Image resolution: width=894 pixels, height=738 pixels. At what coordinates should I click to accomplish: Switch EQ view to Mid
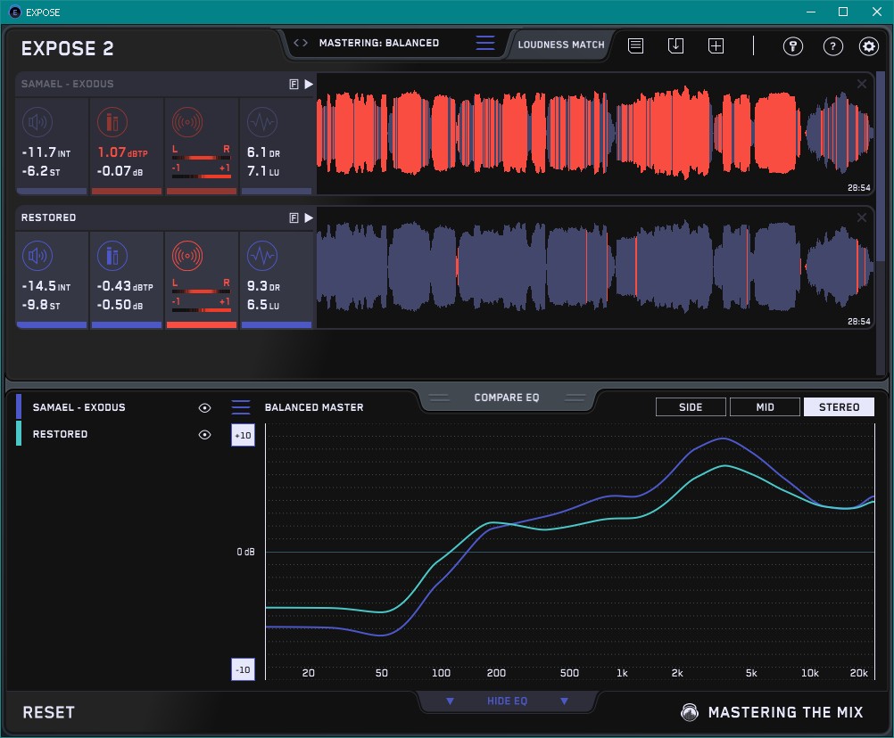click(x=765, y=407)
